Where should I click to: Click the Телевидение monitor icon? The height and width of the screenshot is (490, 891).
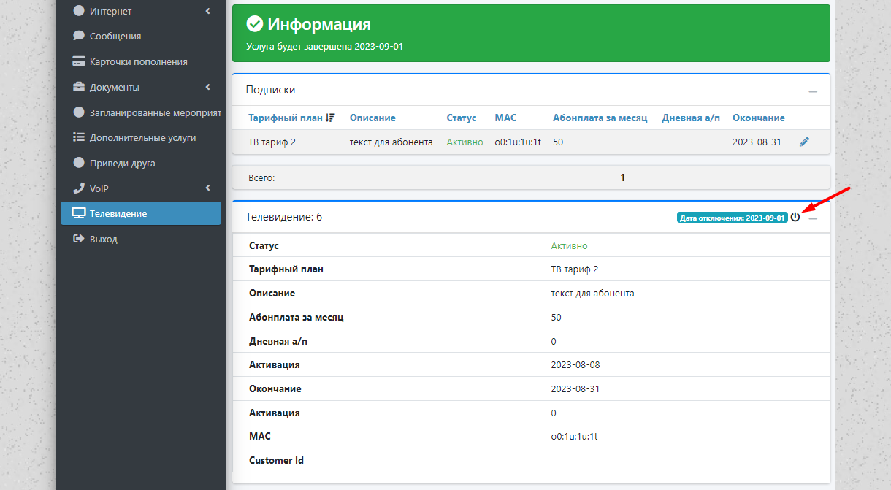(x=79, y=213)
